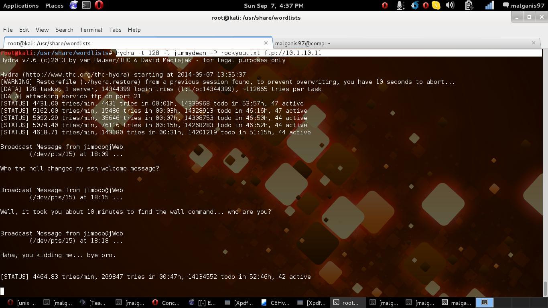
Task: Close the root@kali terminal tab
Action: (x=266, y=43)
